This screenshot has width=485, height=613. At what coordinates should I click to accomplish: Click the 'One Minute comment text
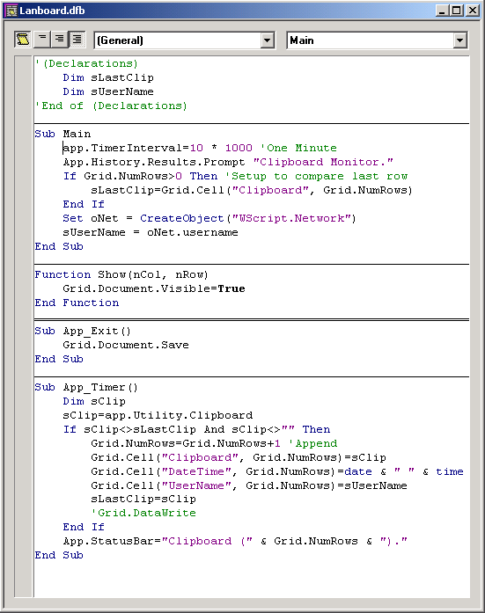coord(298,148)
